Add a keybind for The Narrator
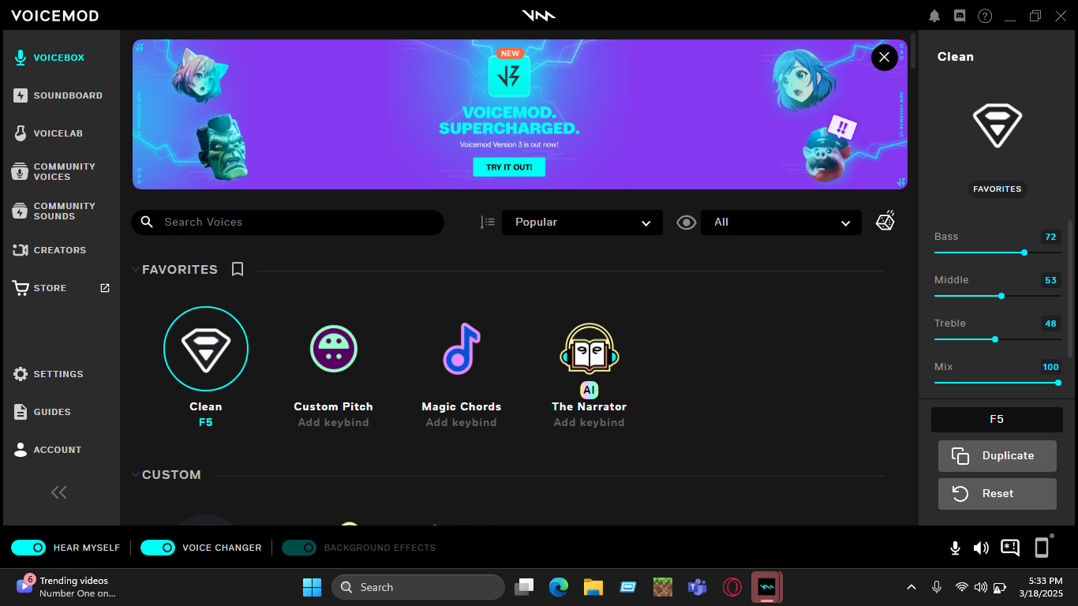 click(x=590, y=422)
